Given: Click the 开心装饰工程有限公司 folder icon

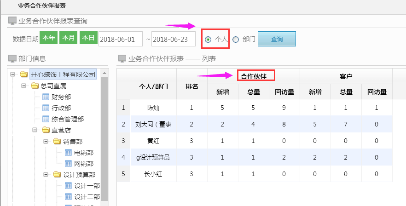Looking at the screenshot, I should pos(24,74).
